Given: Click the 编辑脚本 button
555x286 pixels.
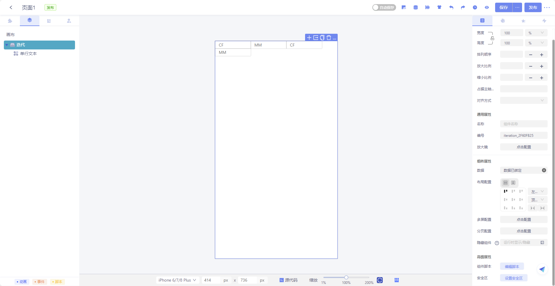Looking at the screenshot, I should [x=512, y=266].
